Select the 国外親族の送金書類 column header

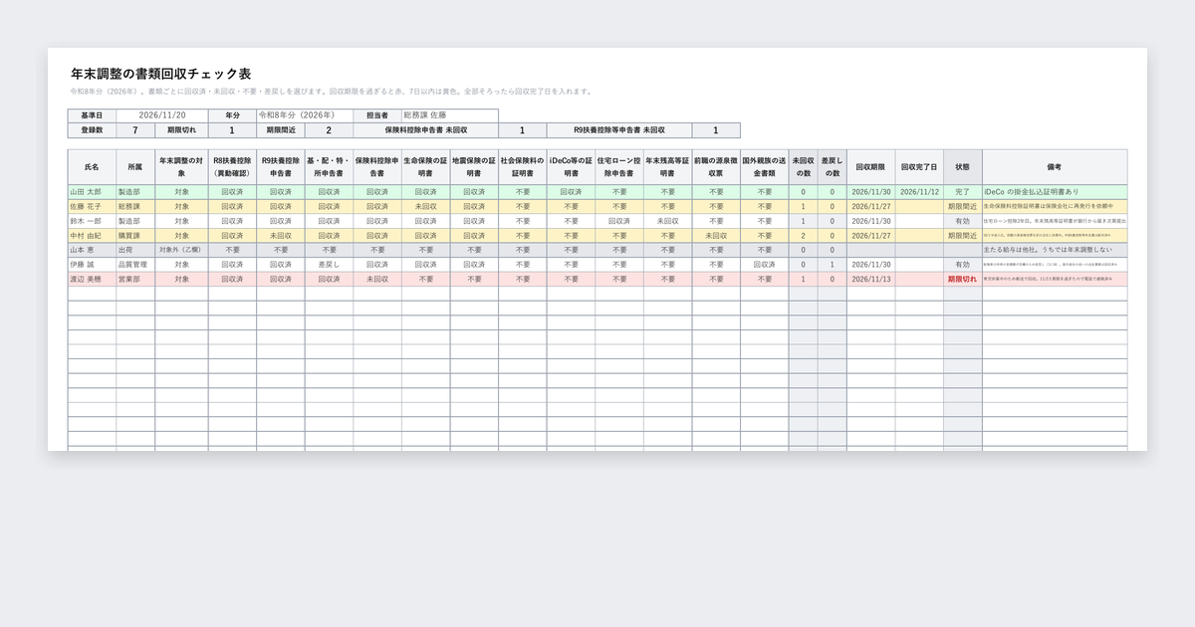tap(764, 166)
